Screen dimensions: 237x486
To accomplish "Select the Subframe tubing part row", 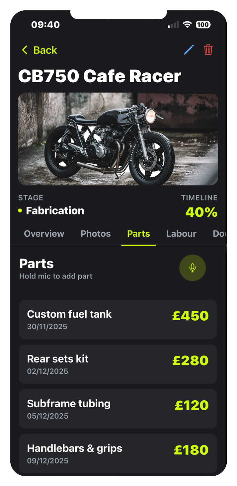I will click(x=118, y=409).
